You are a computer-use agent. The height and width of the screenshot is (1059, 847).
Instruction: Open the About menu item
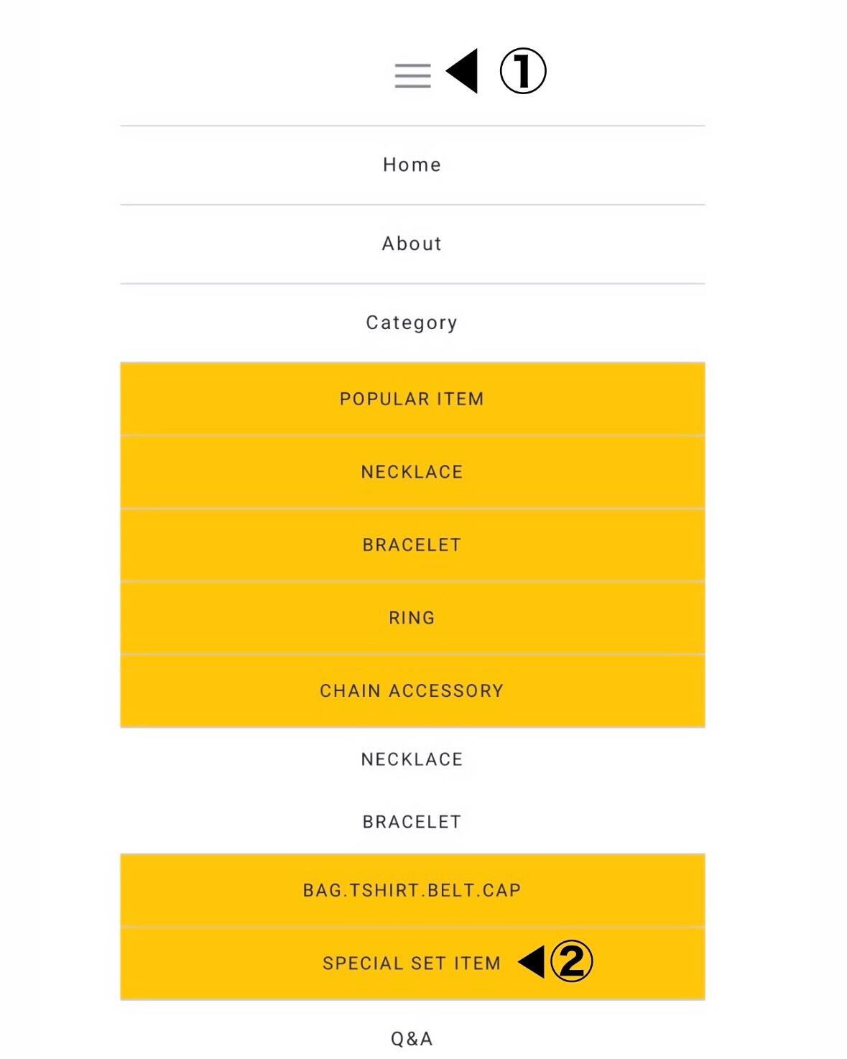coord(412,244)
